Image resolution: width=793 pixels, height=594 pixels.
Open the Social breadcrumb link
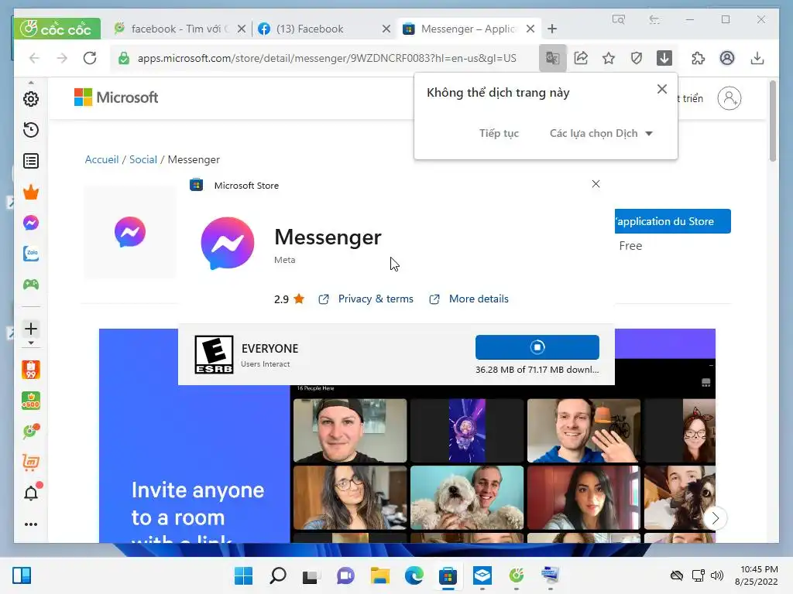(x=143, y=159)
